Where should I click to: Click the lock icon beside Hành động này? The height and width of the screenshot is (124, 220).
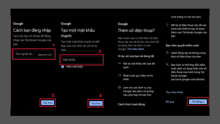[x=167, y=53]
